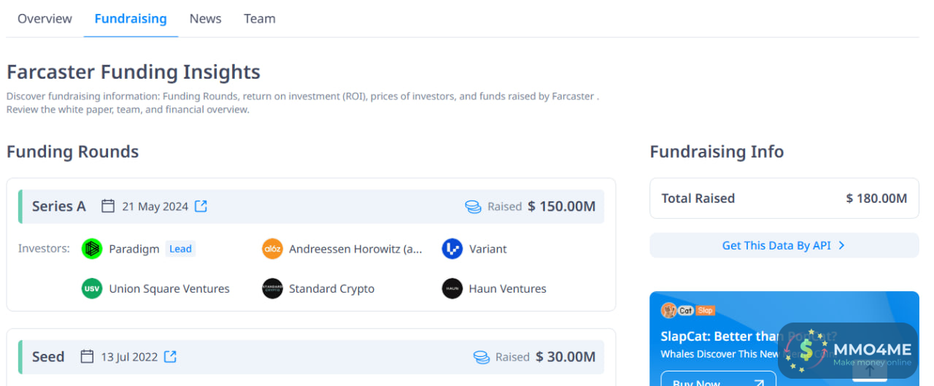Open the News tab

click(x=205, y=19)
